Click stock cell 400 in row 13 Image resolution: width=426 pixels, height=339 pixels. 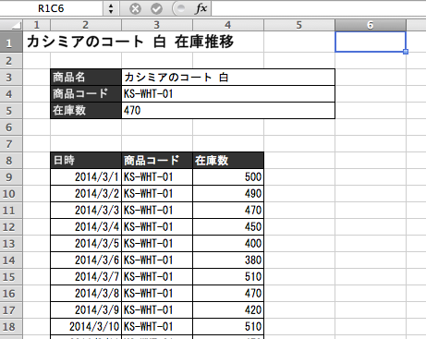coord(228,244)
